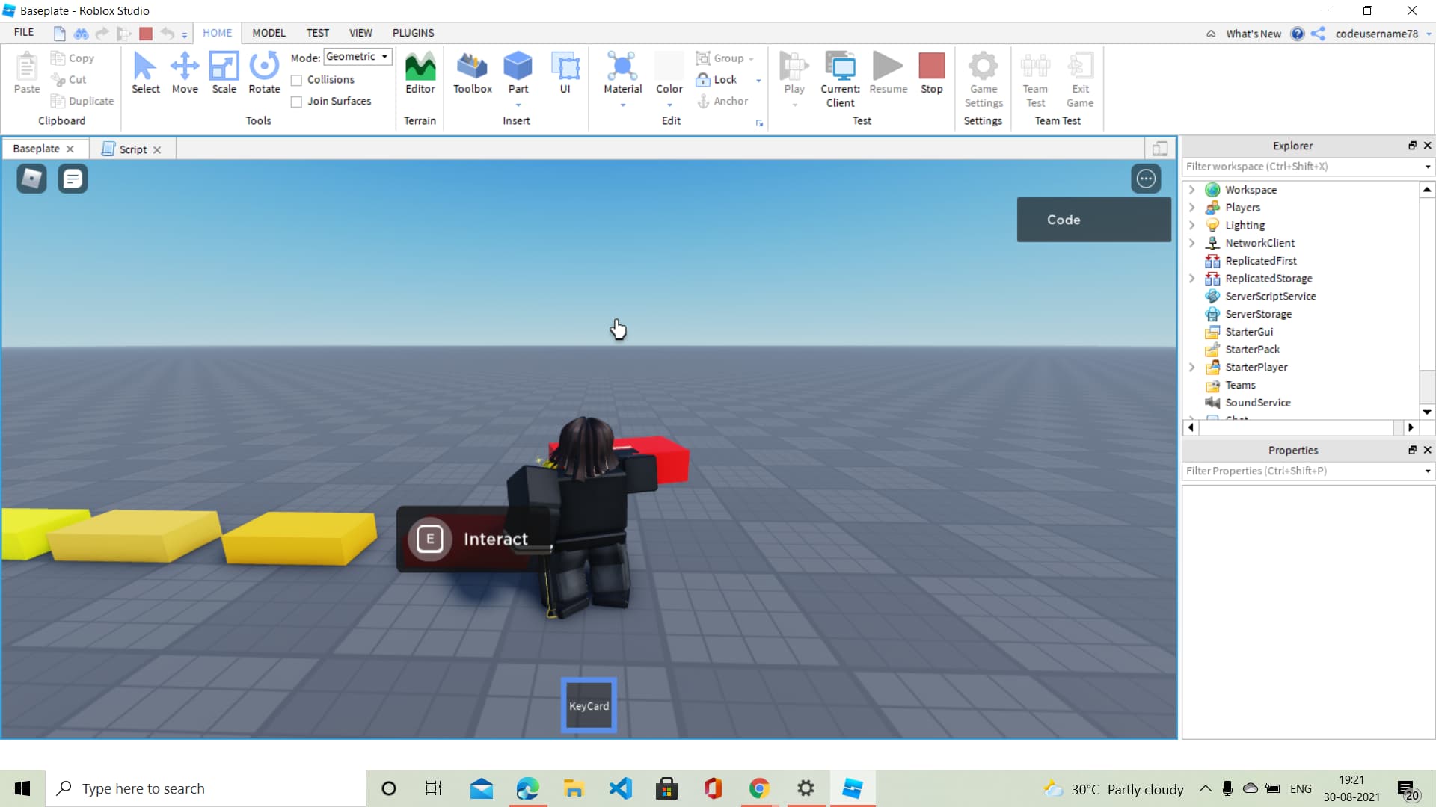Expand the StarterPlayer node
Image resolution: width=1436 pixels, height=807 pixels.
[1192, 367]
